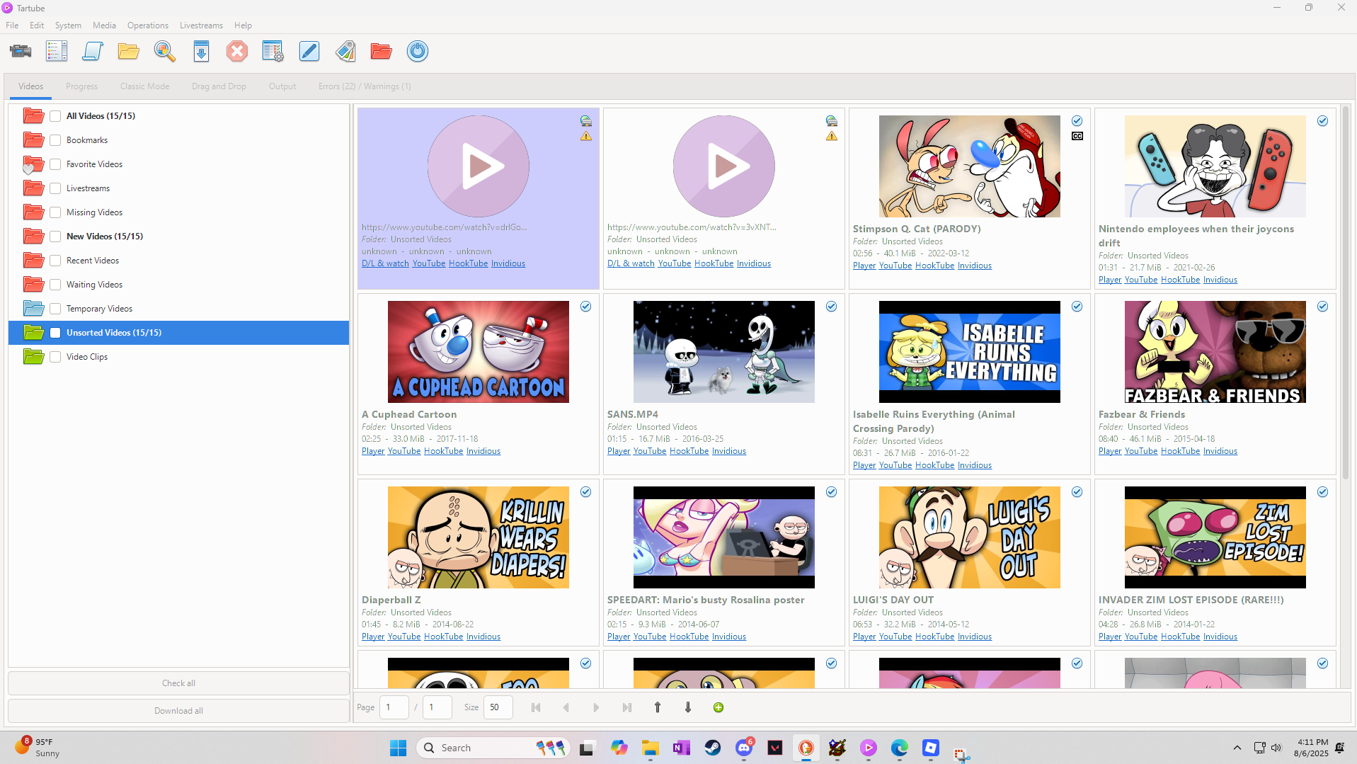Select the Temporary Videos folder row
1357x764 pixels.
pos(178,309)
